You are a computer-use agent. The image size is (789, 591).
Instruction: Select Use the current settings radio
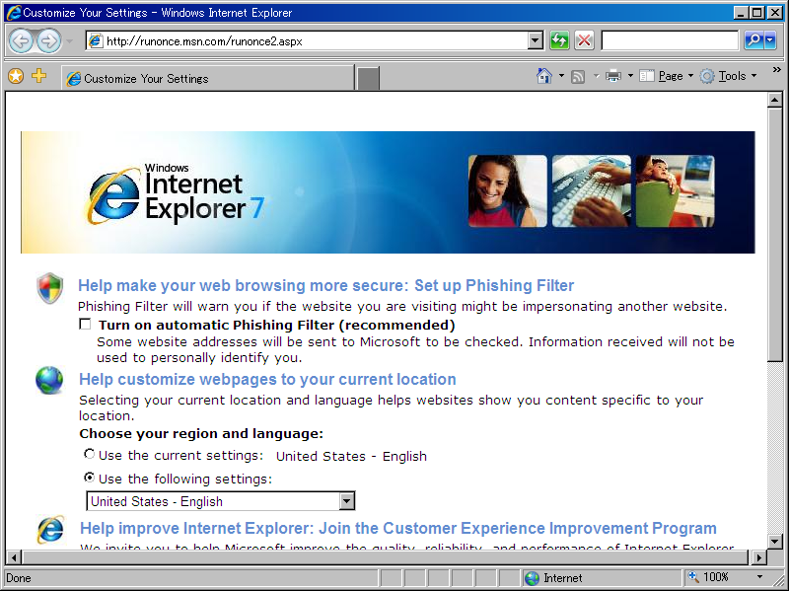(x=89, y=454)
